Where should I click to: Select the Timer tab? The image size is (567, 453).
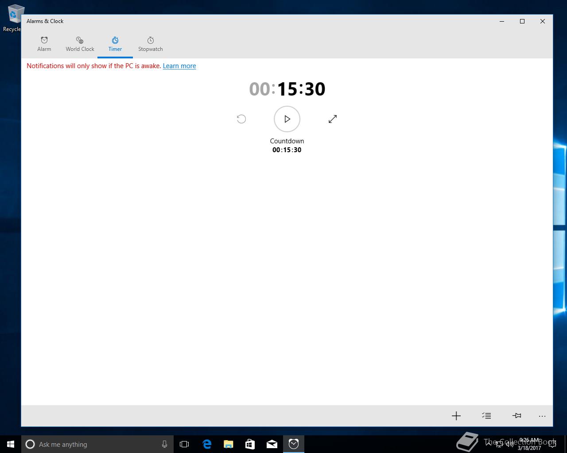pos(115,44)
